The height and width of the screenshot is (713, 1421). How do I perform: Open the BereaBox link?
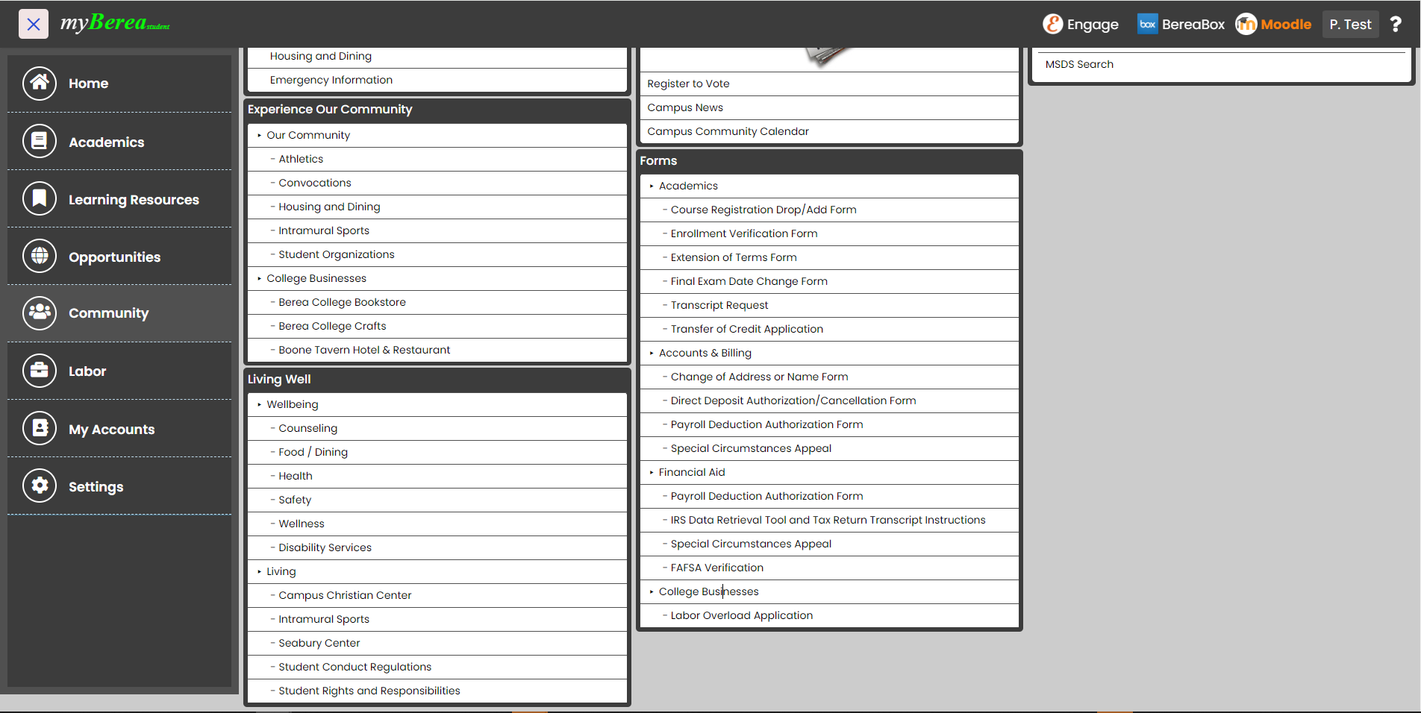point(1181,25)
